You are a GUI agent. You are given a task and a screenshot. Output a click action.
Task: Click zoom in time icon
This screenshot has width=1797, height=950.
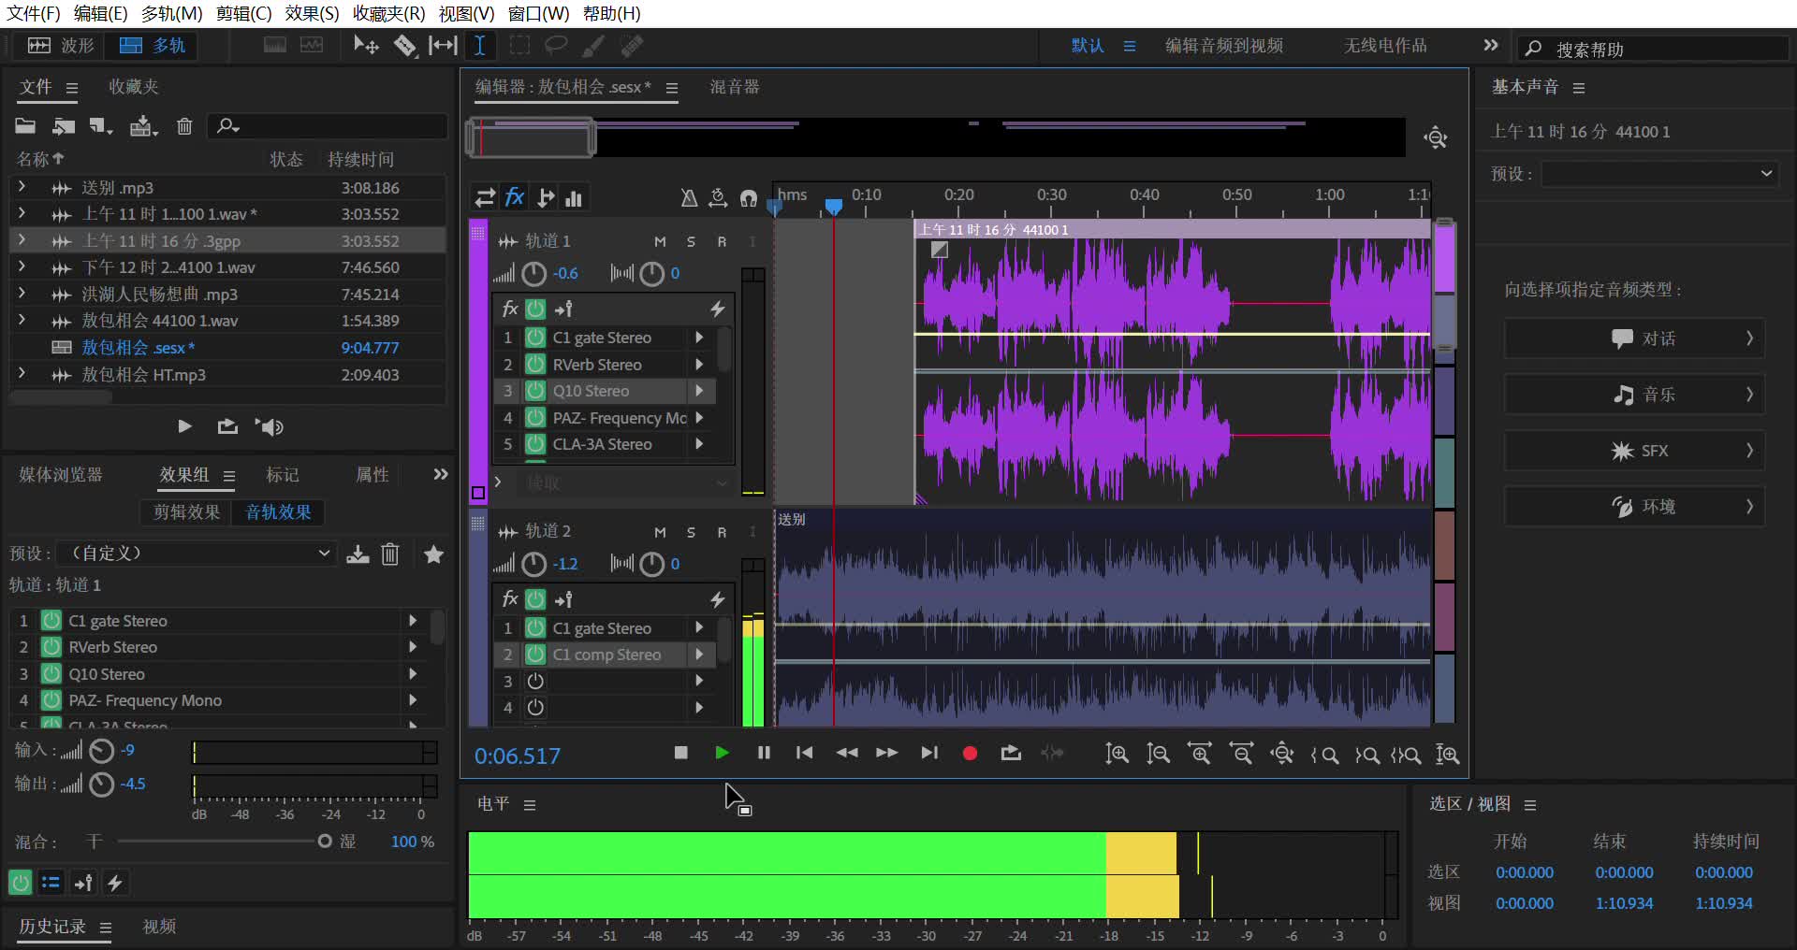[1199, 754]
